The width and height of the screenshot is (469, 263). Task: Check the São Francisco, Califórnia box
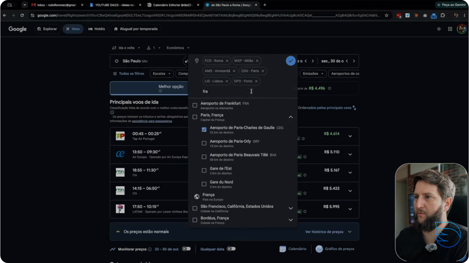pos(195,208)
